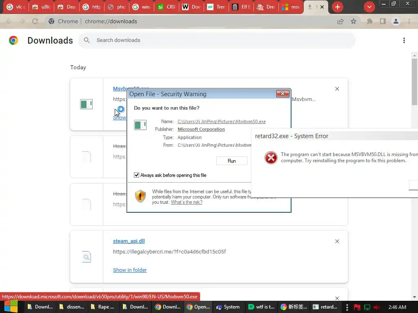Click the Msvbvm50.exe file icon in download list
This screenshot has width=418, height=313.
[x=87, y=104]
